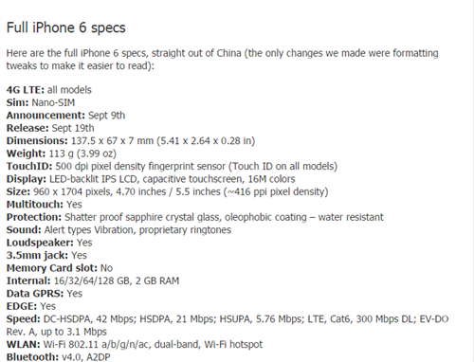Screen dimensions: 474x362
Task: Click the 'WLAN:' bold label
Action: point(23,344)
